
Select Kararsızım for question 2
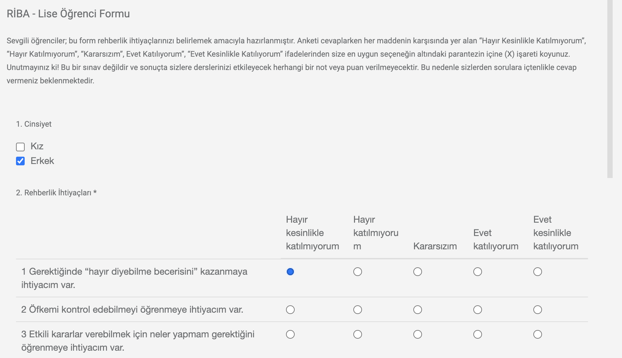click(417, 310)
